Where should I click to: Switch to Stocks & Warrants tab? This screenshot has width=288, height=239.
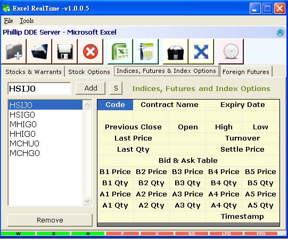pos(34,72)
